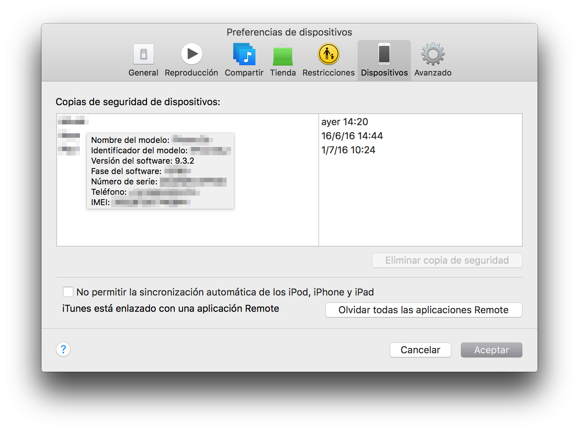The width and height of the screenshot is (579, 431).
Task: Enable the no automatic sync checkbox
Action: click(x=68, y=292)
